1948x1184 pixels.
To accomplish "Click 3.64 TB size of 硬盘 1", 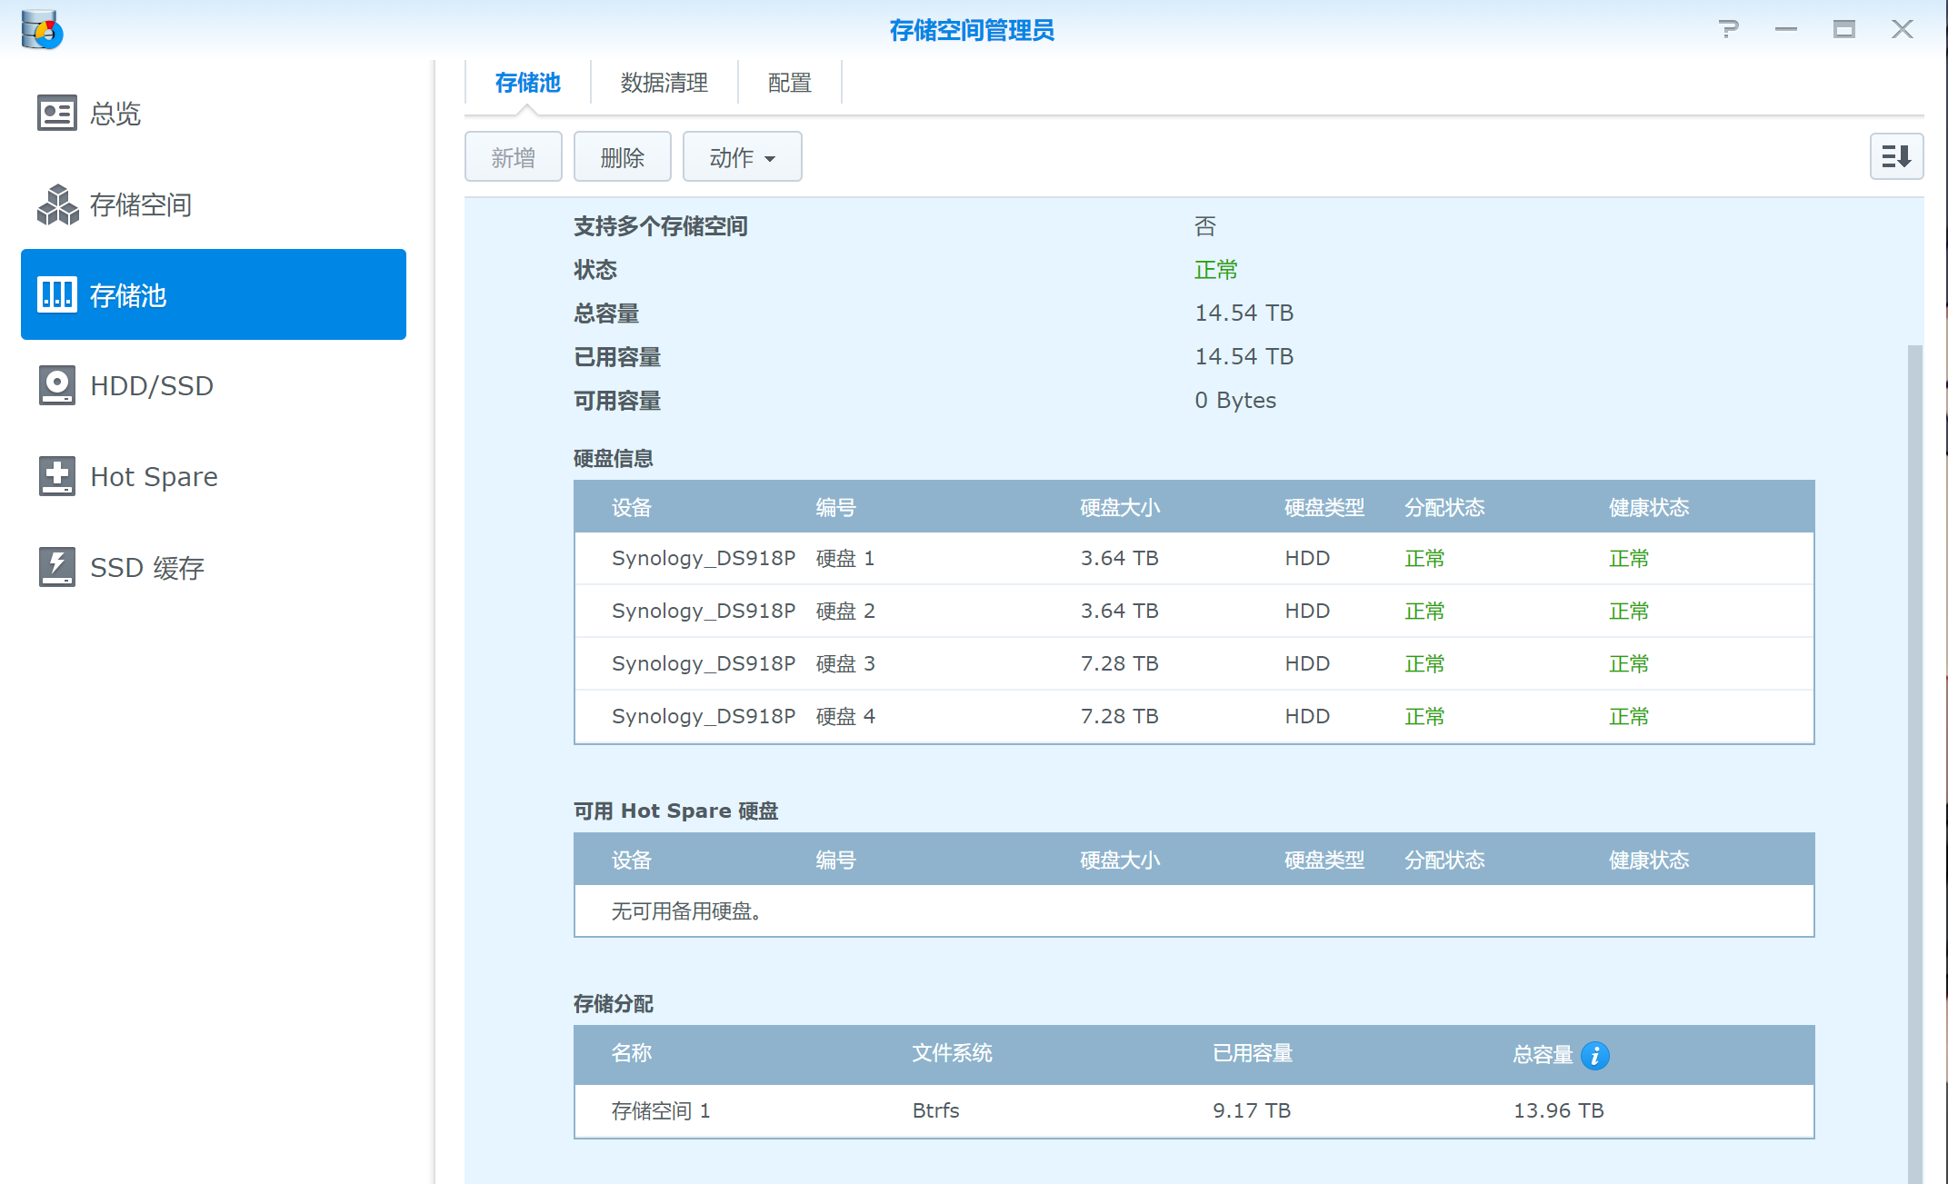I will pyautogui.click(x=1120, y=558).
